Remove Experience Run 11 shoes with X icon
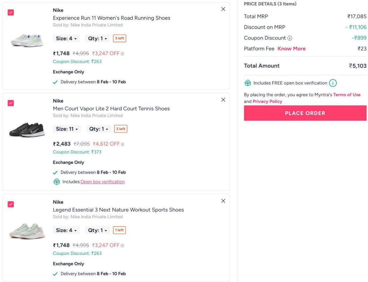Viewport: 368px width, 282px height. [x=223, y=9]
